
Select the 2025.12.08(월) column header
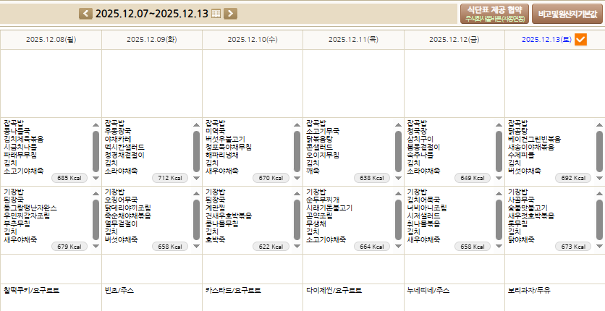(x=51, y=40)
